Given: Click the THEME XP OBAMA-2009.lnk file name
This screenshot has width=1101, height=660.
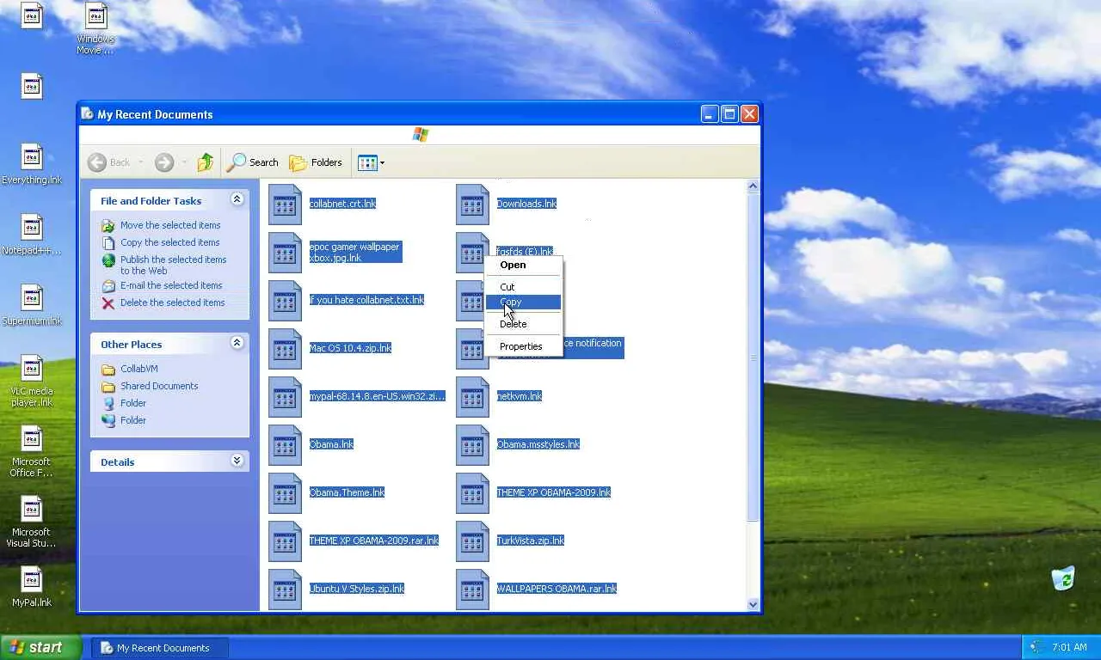Looking at the screenshot, I should [553, 492].
